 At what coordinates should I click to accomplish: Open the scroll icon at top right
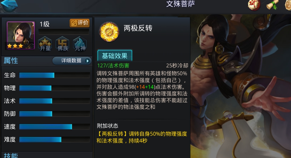point(272,5)
